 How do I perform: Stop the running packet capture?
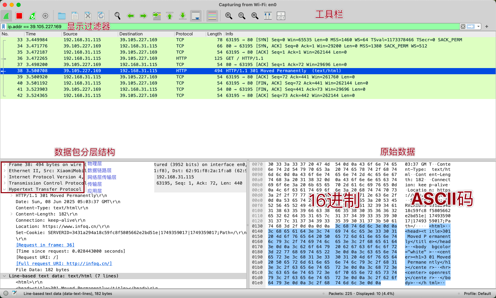point(19,16)
